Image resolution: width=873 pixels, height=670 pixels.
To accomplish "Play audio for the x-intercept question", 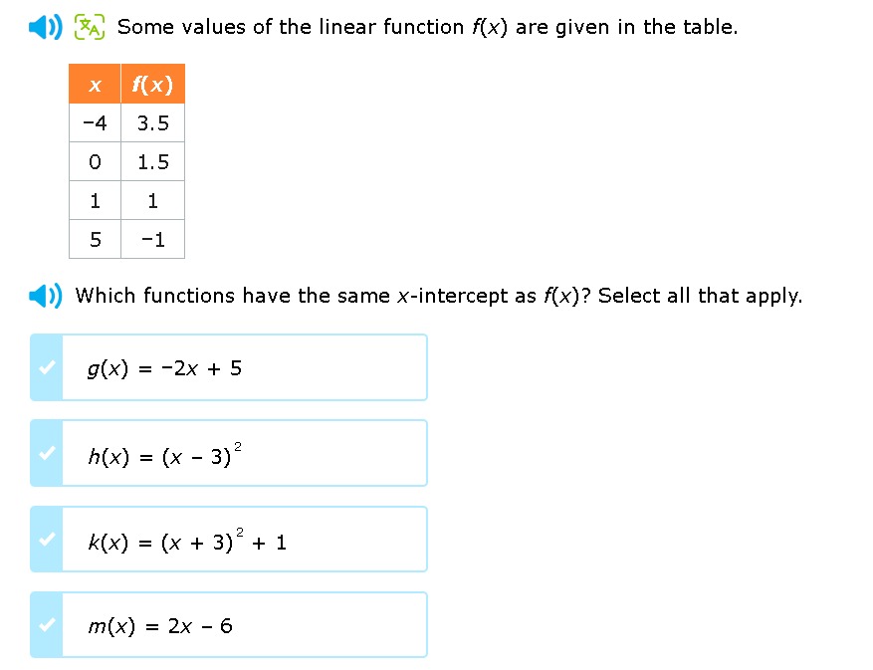I will pos(45,296).
